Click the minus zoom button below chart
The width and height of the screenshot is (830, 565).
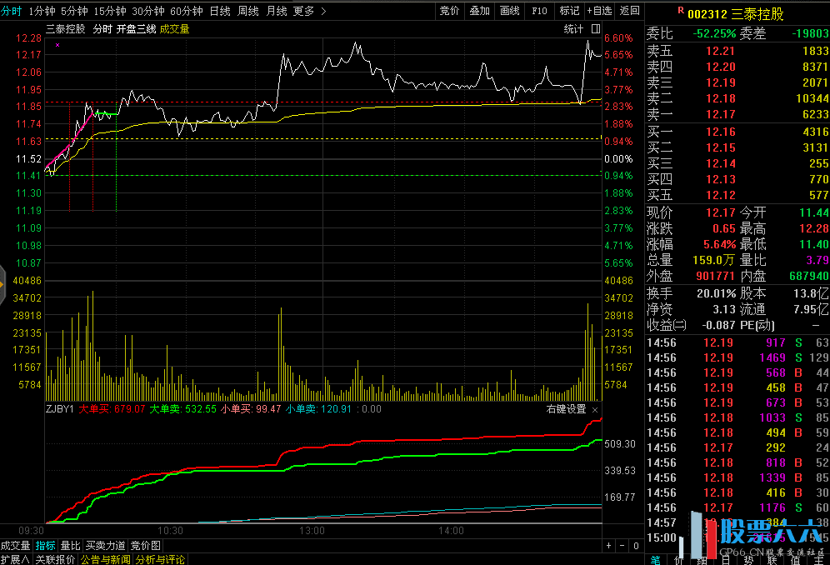tap(623, 545)
